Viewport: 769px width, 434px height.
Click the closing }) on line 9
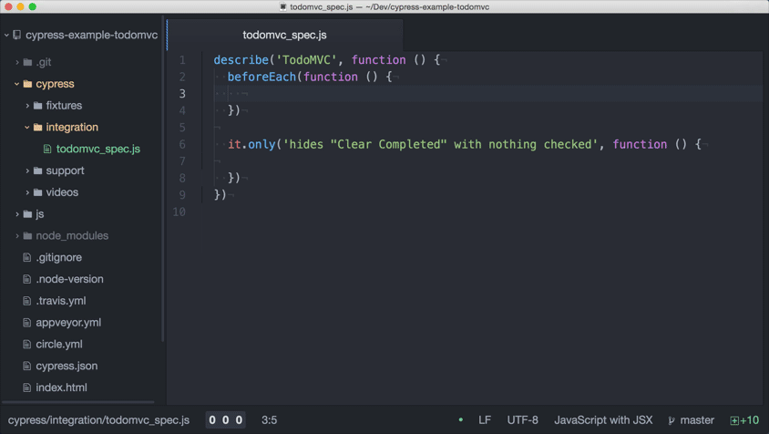click(x=220, y=195)
